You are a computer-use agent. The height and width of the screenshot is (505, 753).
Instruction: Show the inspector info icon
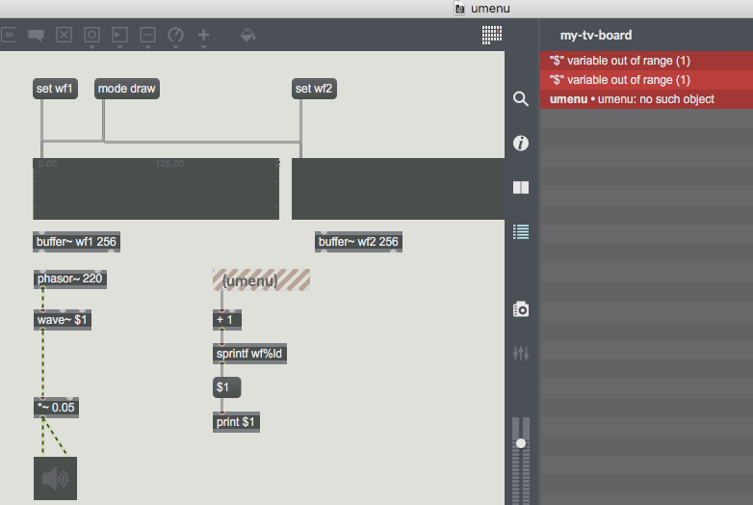[521, 144]
